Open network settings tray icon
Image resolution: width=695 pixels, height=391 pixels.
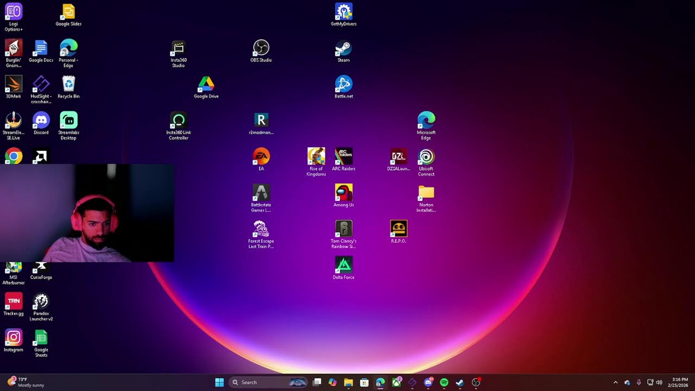click(650, 382)
